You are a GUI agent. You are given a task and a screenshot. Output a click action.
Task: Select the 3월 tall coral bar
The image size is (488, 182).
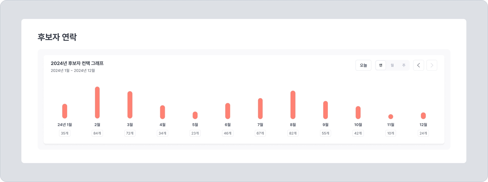(130, 105)
